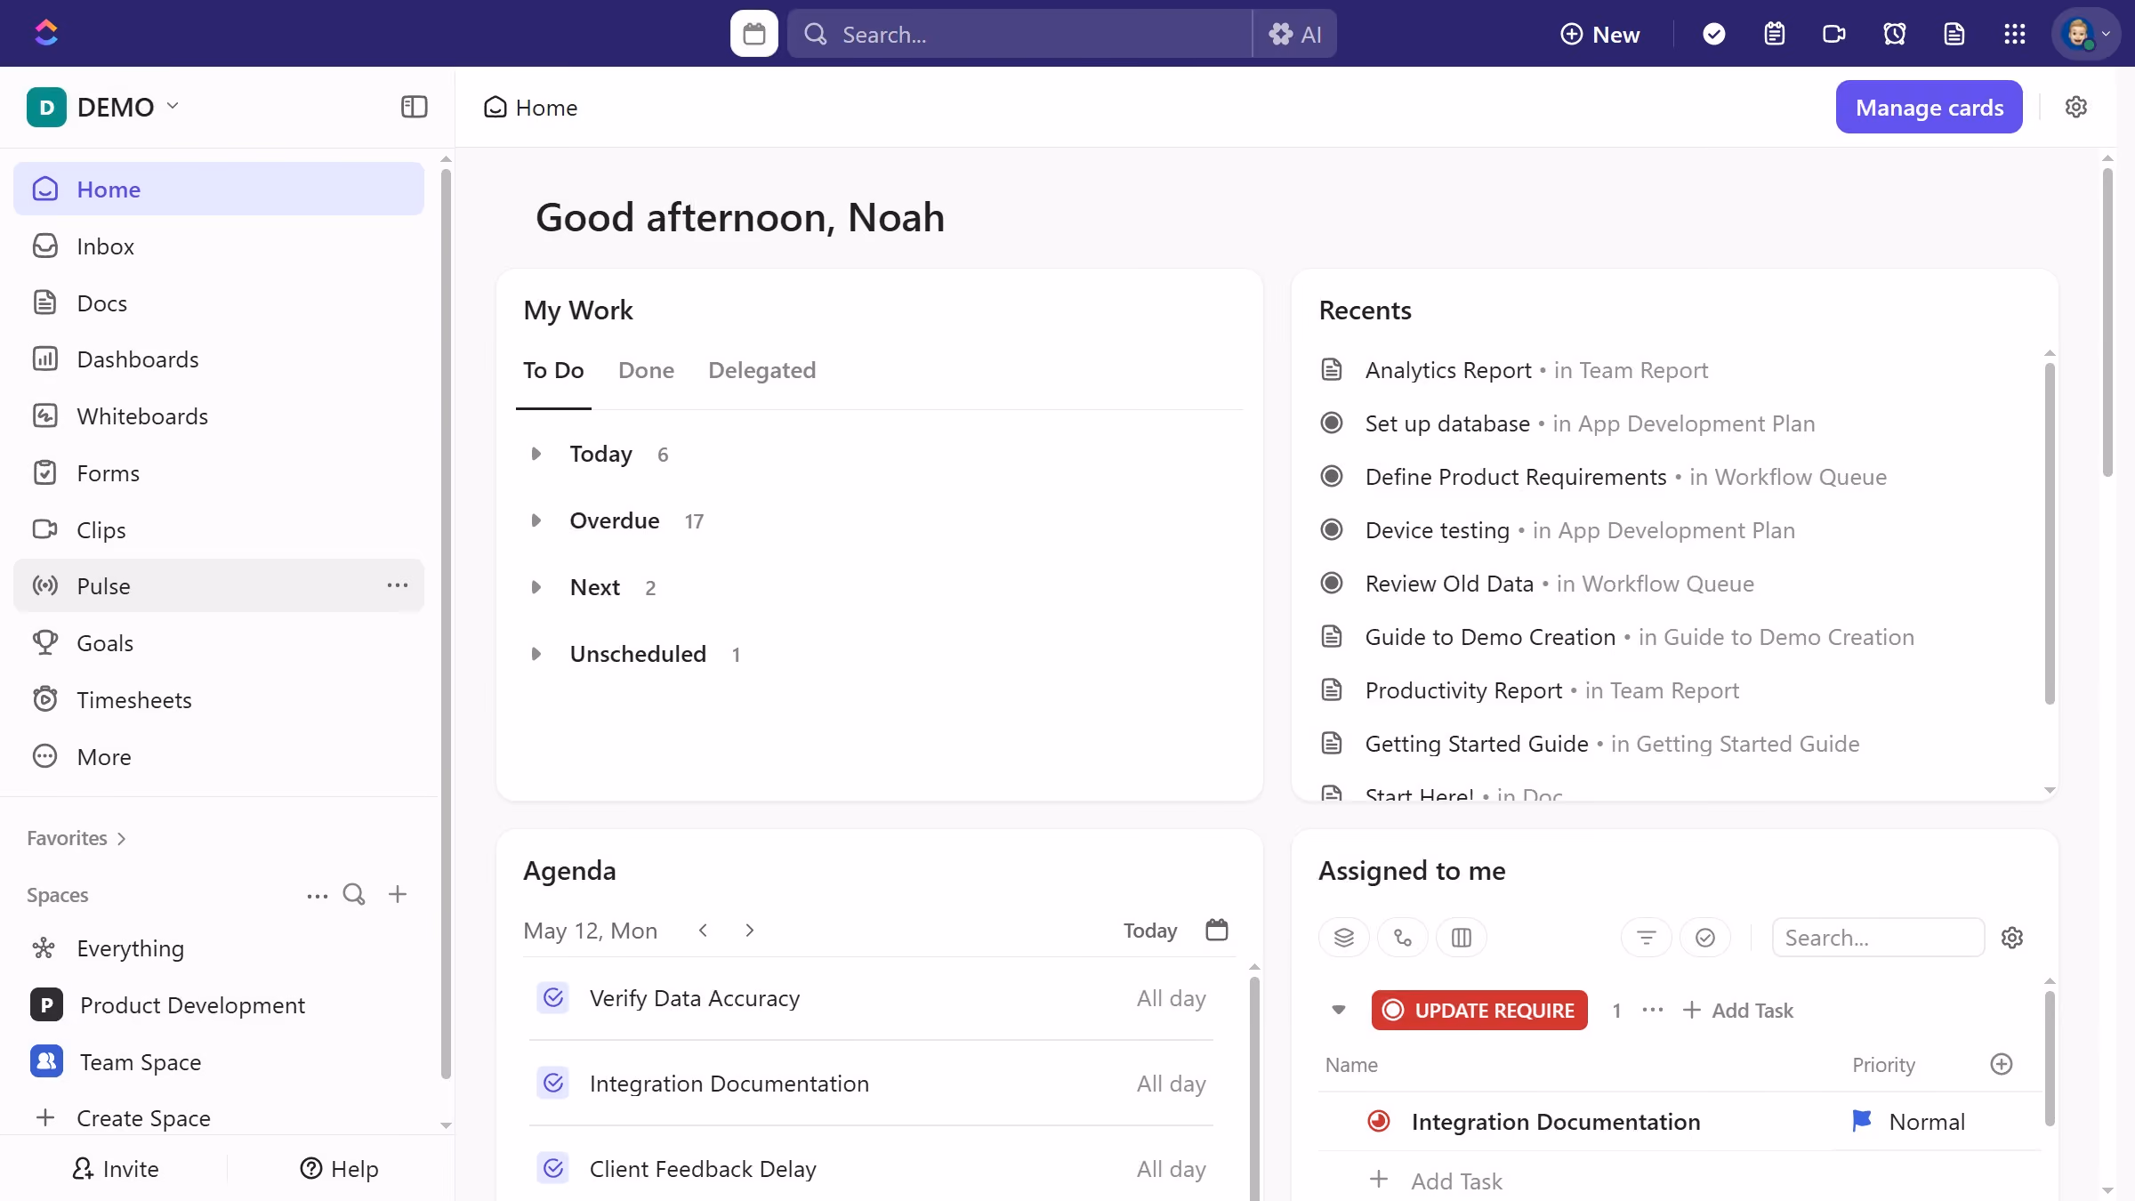
Task: Open the Notepad icon in top bar
Action: tap(1774, 34)
